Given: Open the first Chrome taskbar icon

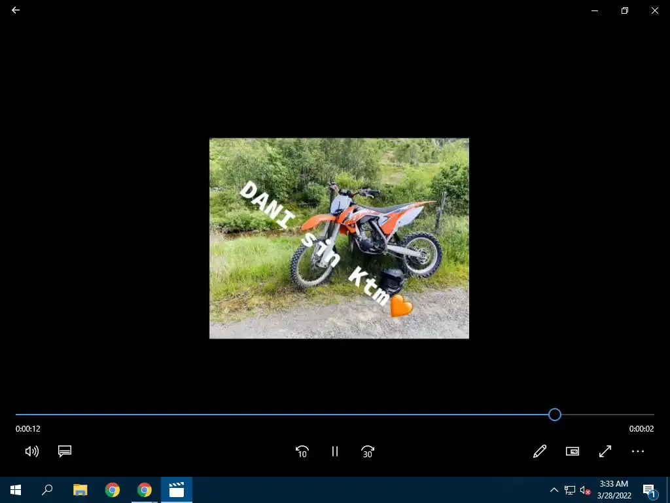Looking at the screenshot, I should (113, 490).
